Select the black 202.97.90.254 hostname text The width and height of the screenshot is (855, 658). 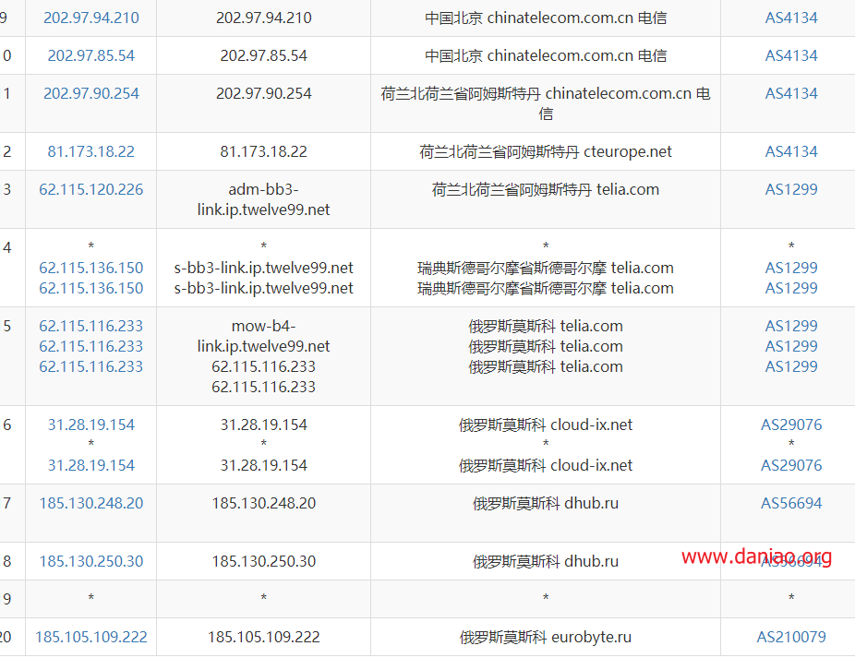click(x=264, y=93)
